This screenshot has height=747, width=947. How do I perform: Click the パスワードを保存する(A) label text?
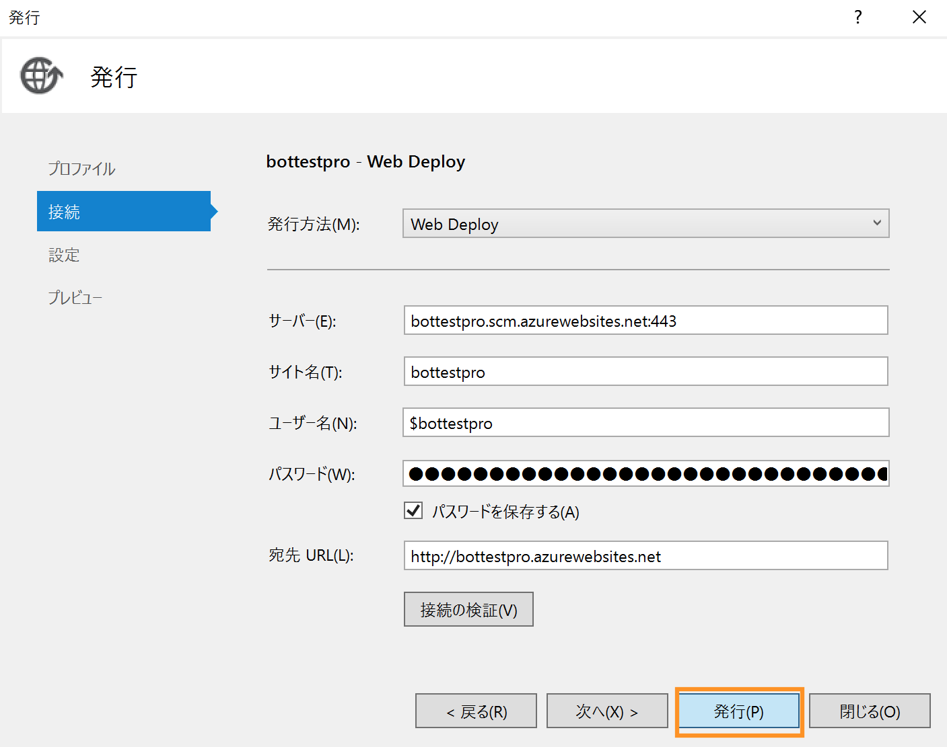click(505, 512)
